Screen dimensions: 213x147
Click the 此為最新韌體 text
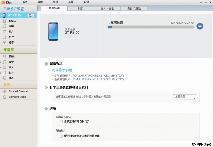(x=63, y=70)
